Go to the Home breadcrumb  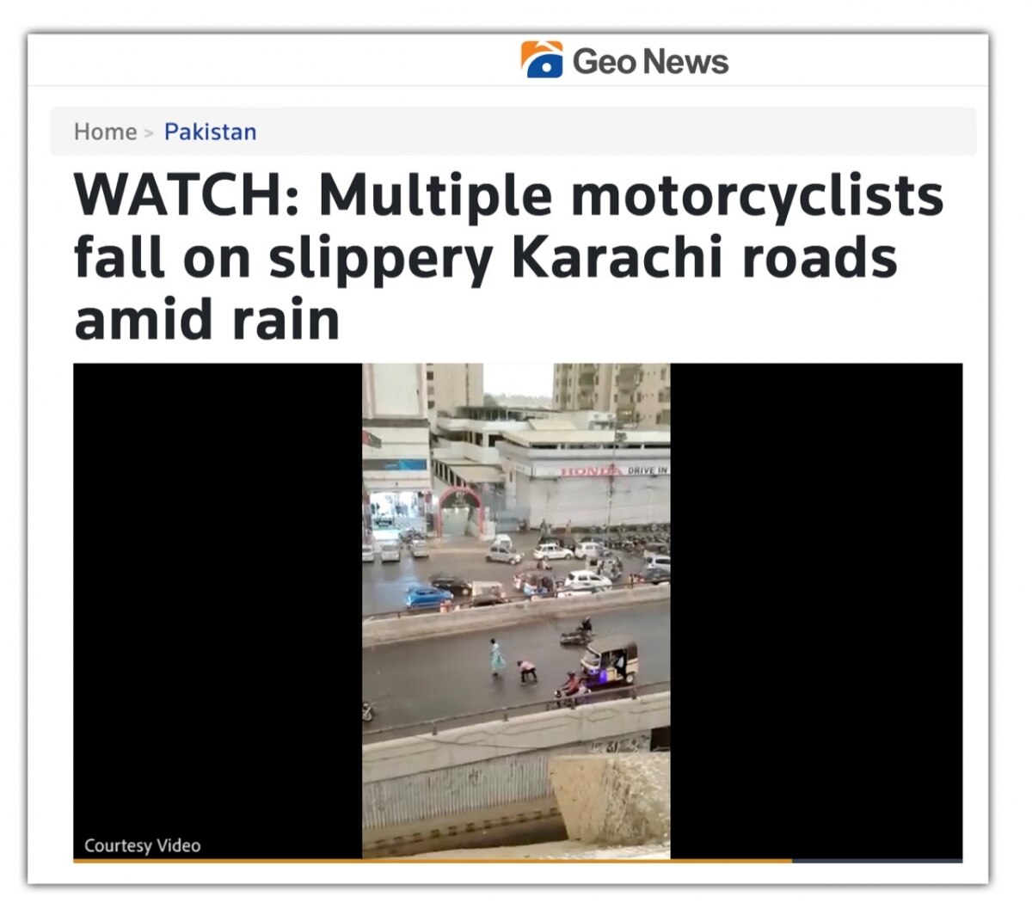[x=105, y=132]
